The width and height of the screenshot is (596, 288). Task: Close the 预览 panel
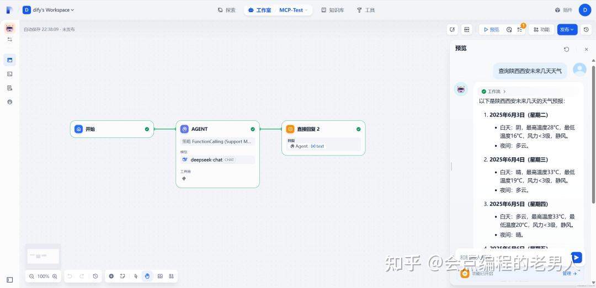point(586,50)
